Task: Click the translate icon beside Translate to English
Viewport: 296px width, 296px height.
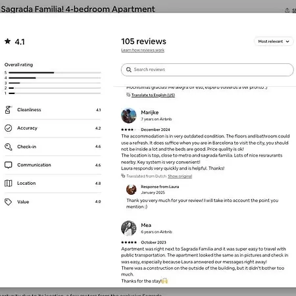Action: [128, 95]
